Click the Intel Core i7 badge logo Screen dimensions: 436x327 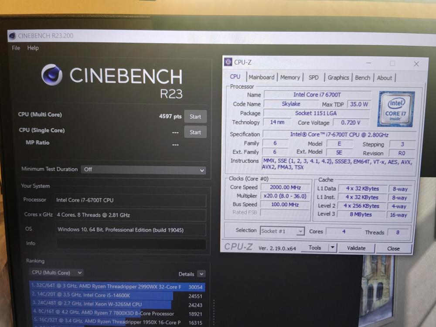(396, 109)
